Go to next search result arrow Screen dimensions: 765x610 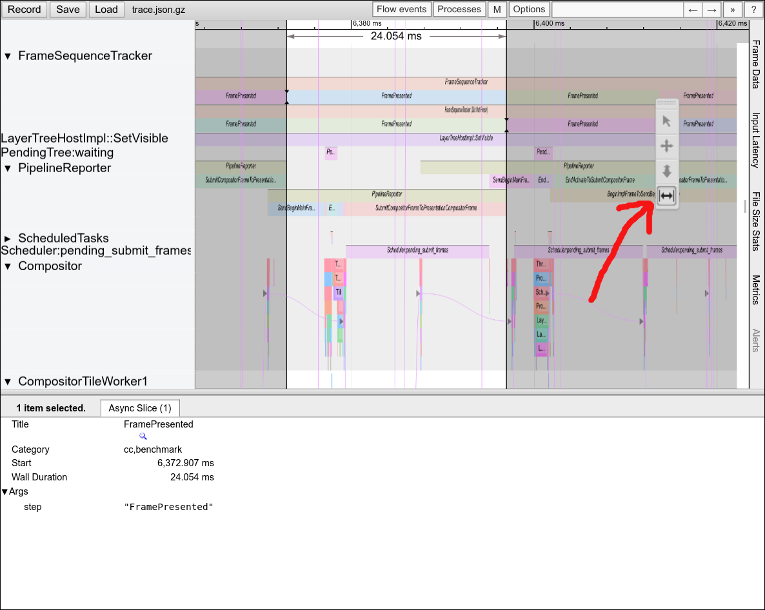pos(711,10)
